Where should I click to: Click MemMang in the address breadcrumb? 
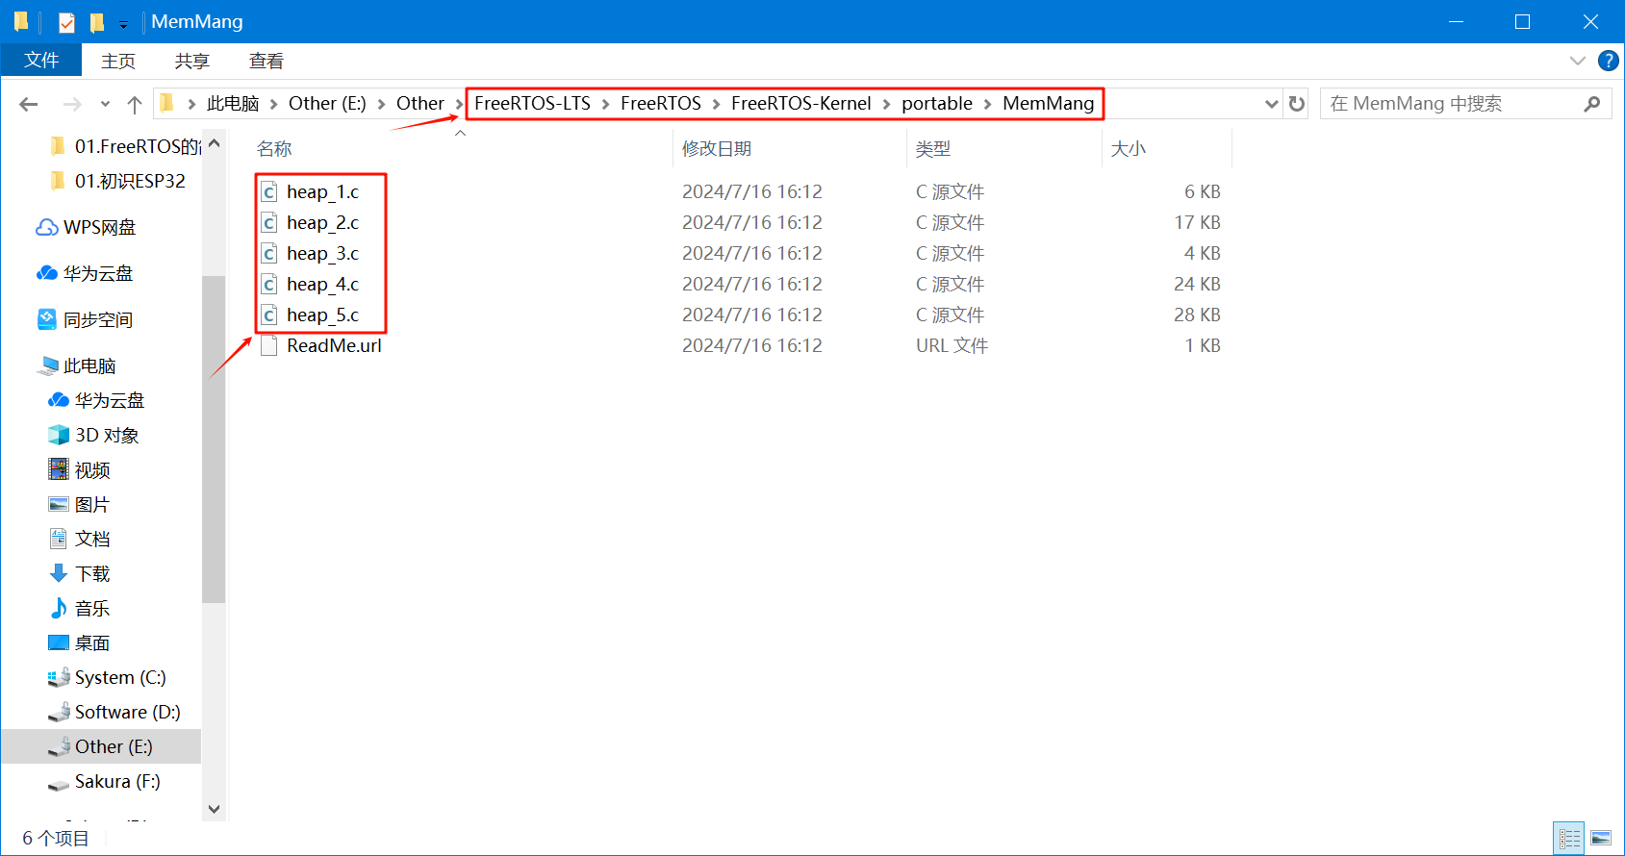click(1049, 103)
